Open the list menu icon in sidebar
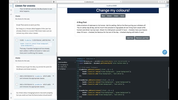Viewport: 178px width, 100px height. 11,10
